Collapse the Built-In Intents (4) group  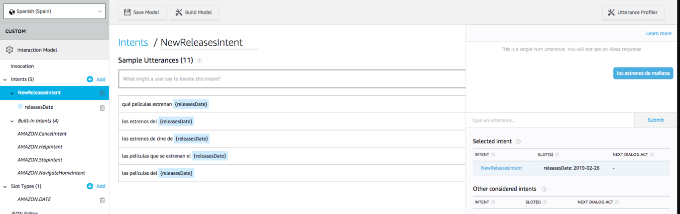pos(12,121)
